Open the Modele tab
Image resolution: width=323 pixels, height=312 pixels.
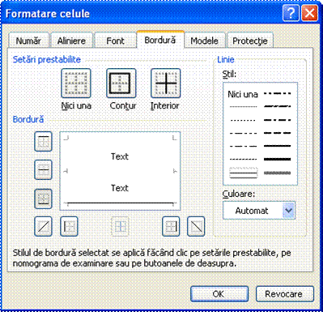pos(204,41)
